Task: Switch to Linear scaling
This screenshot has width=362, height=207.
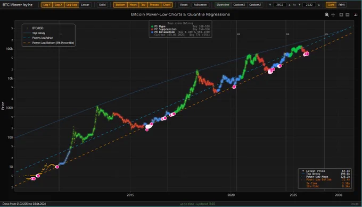Action: point(85,5)
